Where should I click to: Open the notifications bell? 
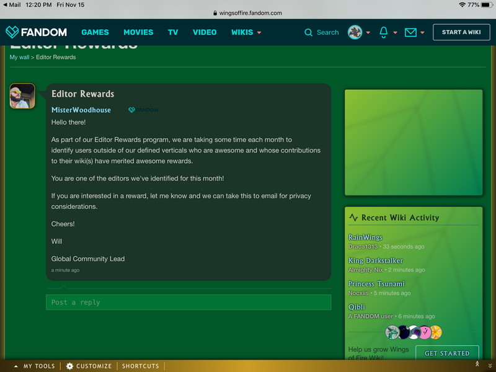[384, 32]
